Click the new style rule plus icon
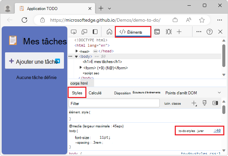 point(194,103)
